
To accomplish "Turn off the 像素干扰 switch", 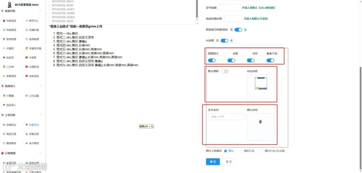I will pos(270,60).
